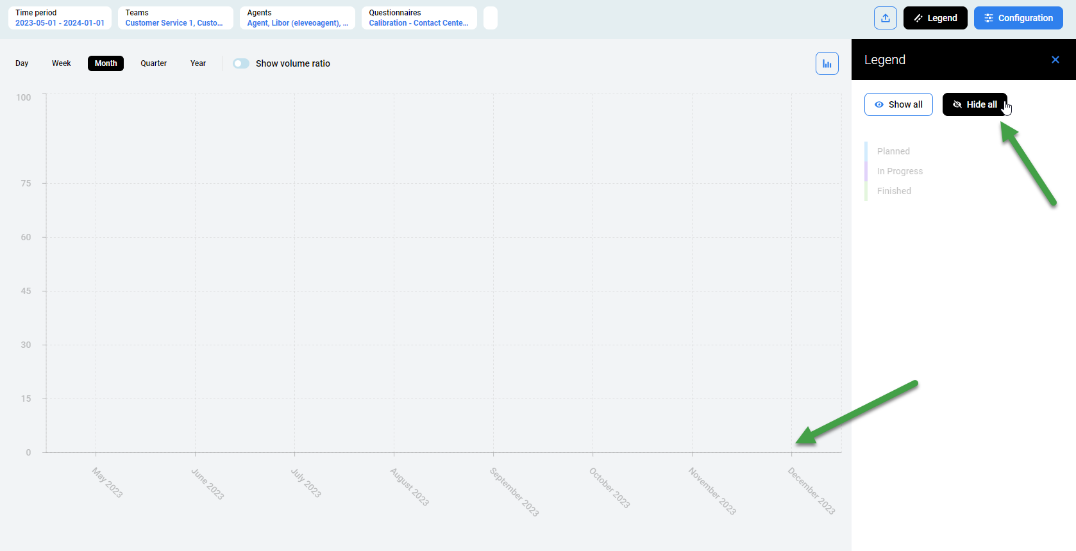1076x551 pixels.
Task: Select the Day granularity tab
Action: point(22,63)
